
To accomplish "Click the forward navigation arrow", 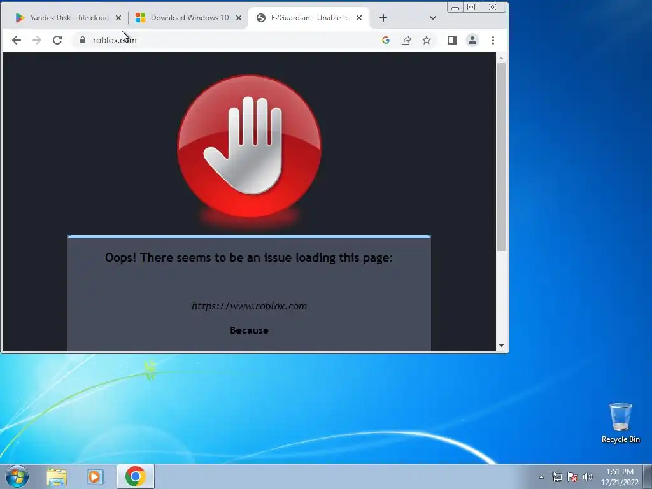I will tap(36, 40).
